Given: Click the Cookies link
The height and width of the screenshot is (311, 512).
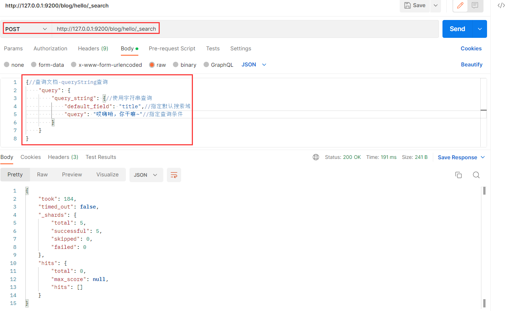Looking at the screenshot, I should (471, 49).
